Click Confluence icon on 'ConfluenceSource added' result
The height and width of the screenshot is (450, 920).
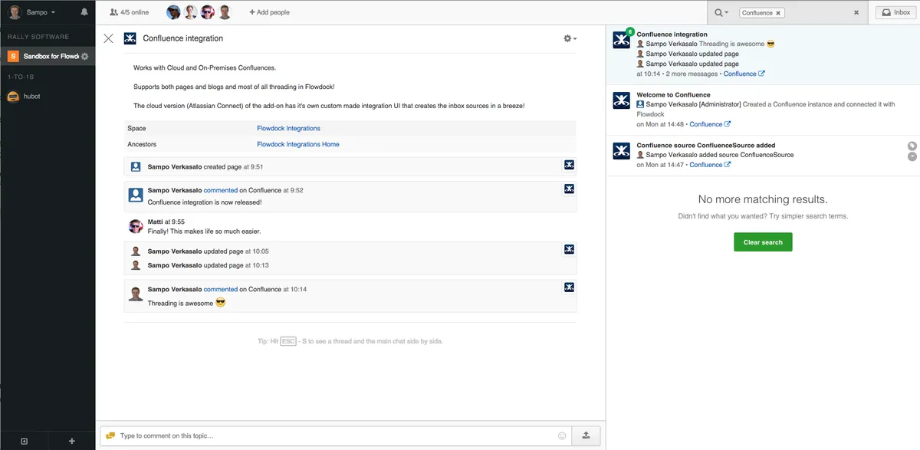point(622,151)
